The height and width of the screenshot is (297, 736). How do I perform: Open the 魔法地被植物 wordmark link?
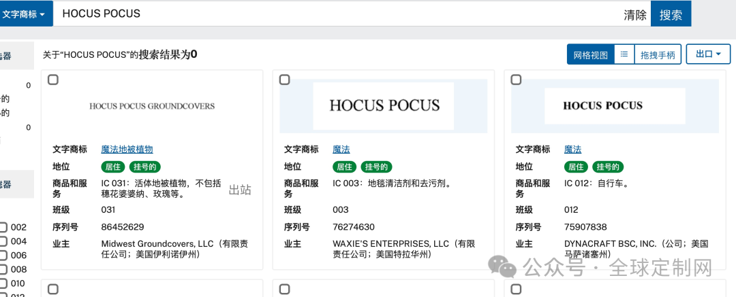127,150
